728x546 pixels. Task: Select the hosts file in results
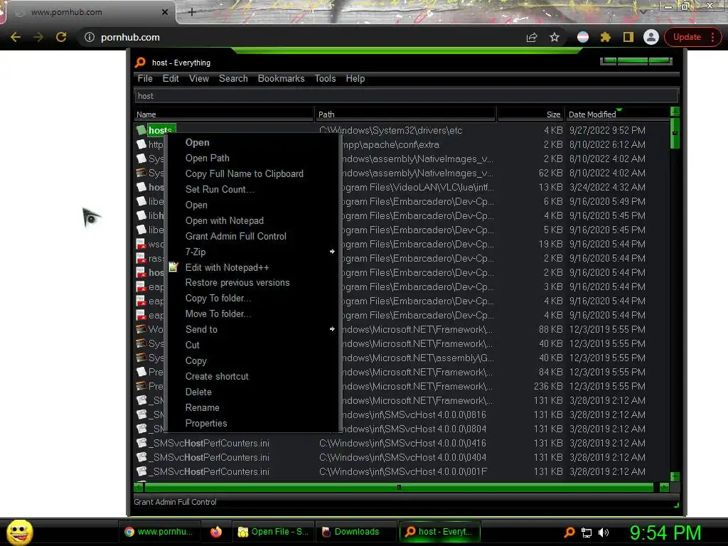(160, 130)
